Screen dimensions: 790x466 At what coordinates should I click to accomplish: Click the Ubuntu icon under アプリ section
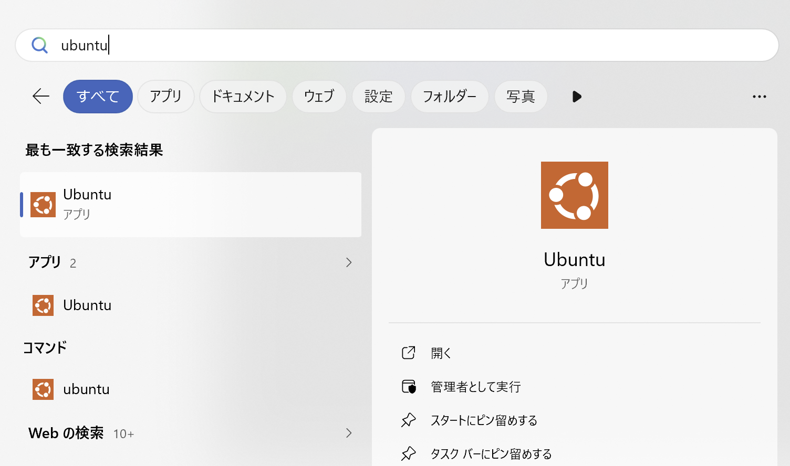(43, 305)
